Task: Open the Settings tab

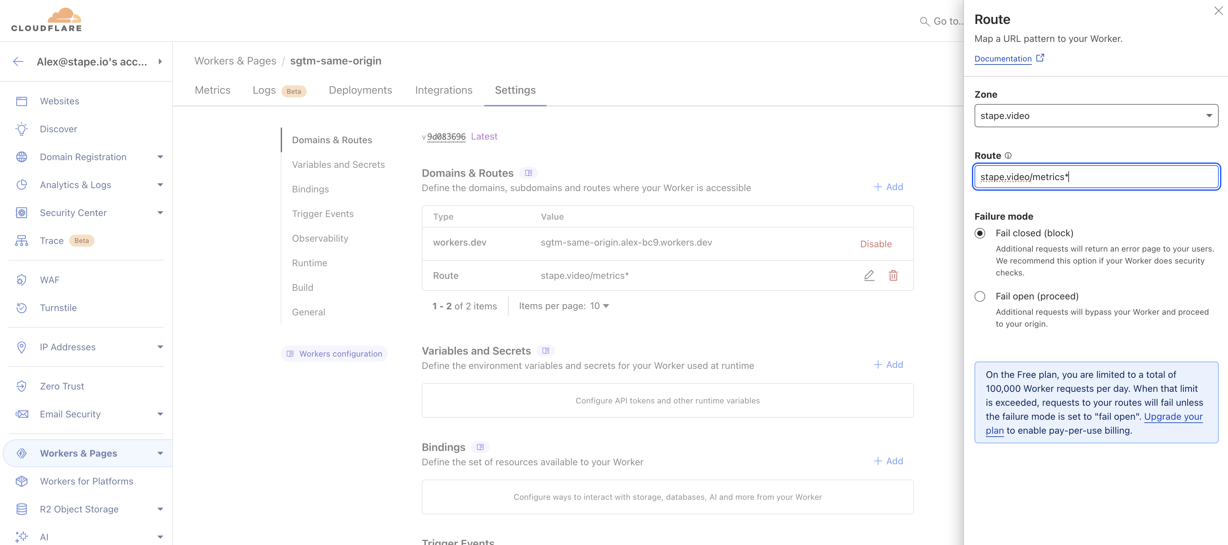Action: (x=515, y=90)
